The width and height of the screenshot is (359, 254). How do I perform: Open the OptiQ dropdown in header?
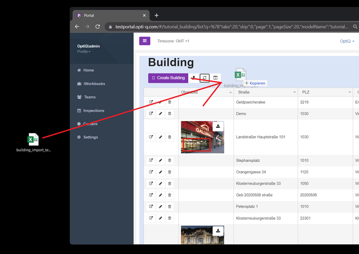pos(348,41)
